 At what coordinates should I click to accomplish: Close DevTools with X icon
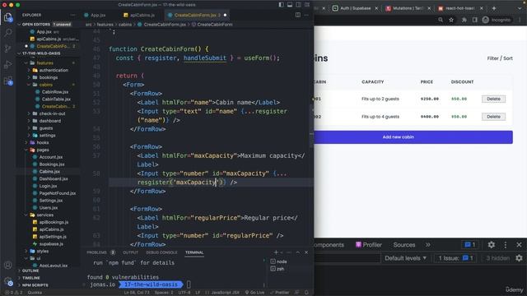[519, 245]
